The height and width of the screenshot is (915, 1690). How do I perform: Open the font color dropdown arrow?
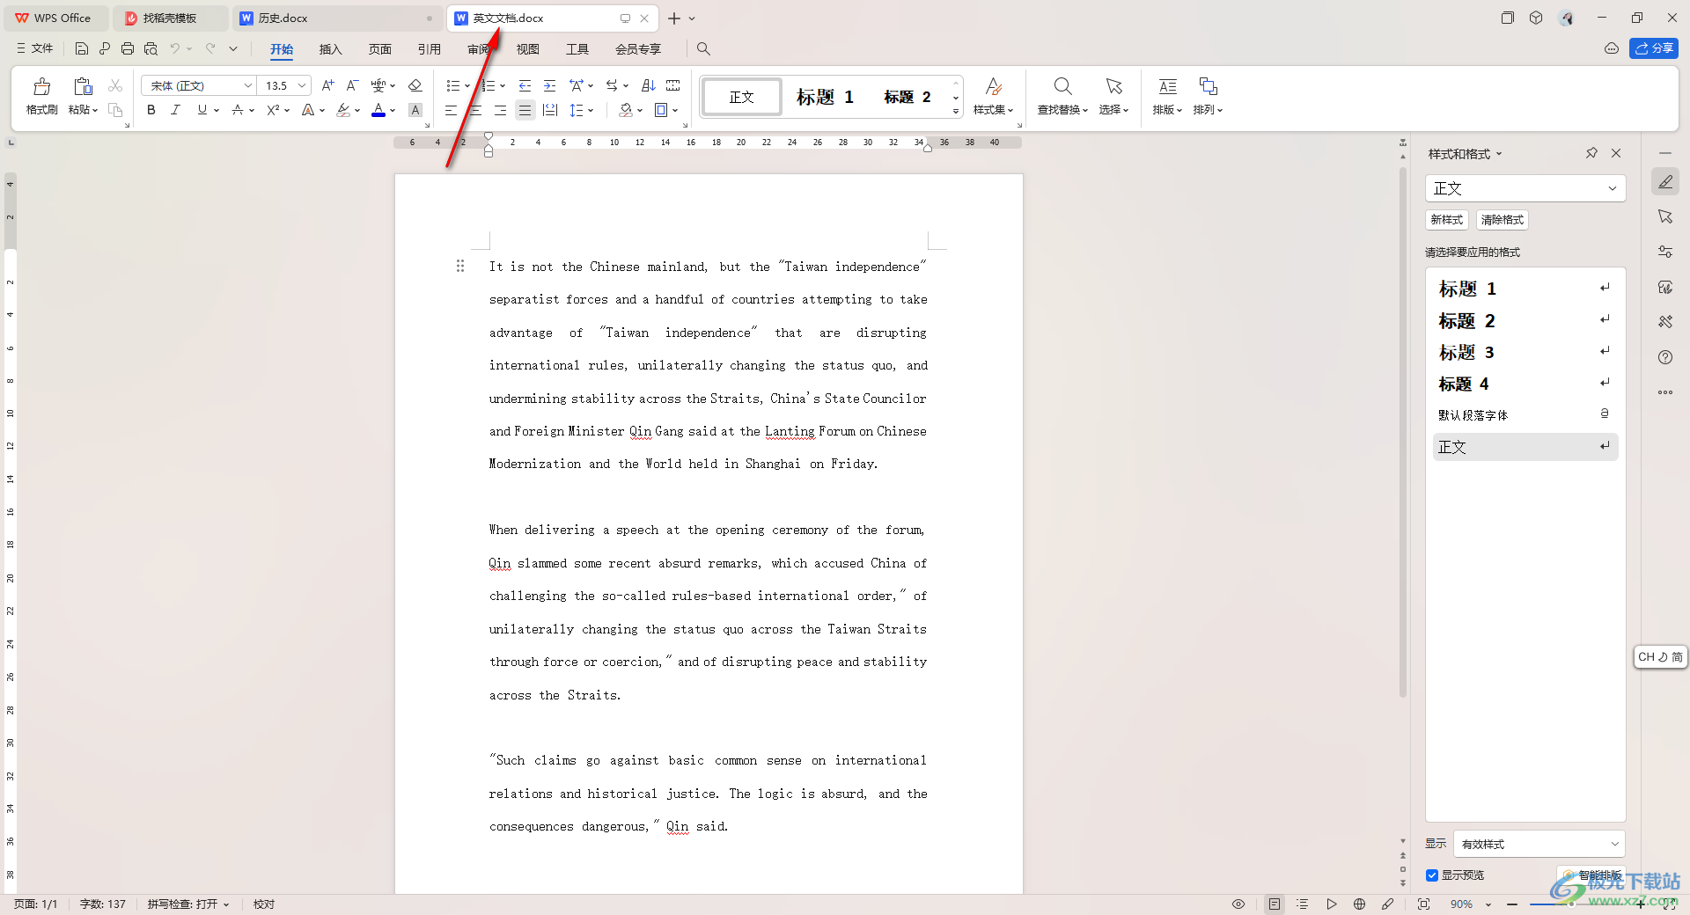(x=393, y=110)
